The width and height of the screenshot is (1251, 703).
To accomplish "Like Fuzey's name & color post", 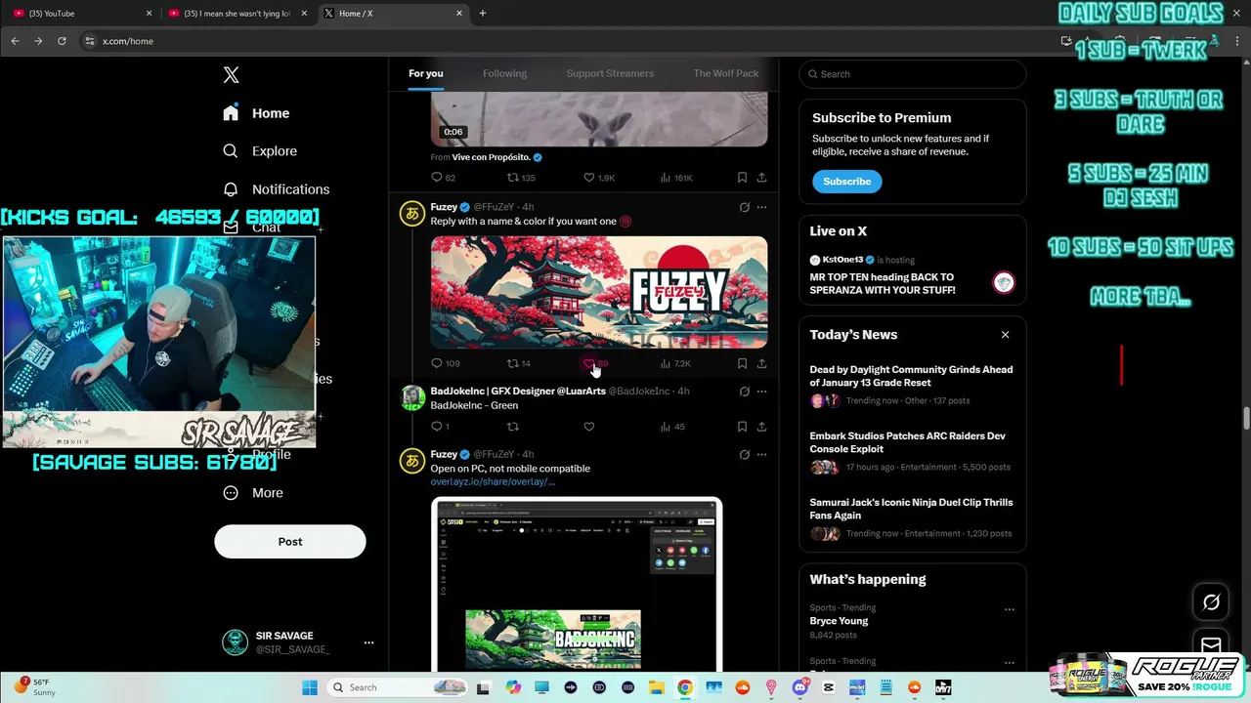I will (x=589, y=363).
